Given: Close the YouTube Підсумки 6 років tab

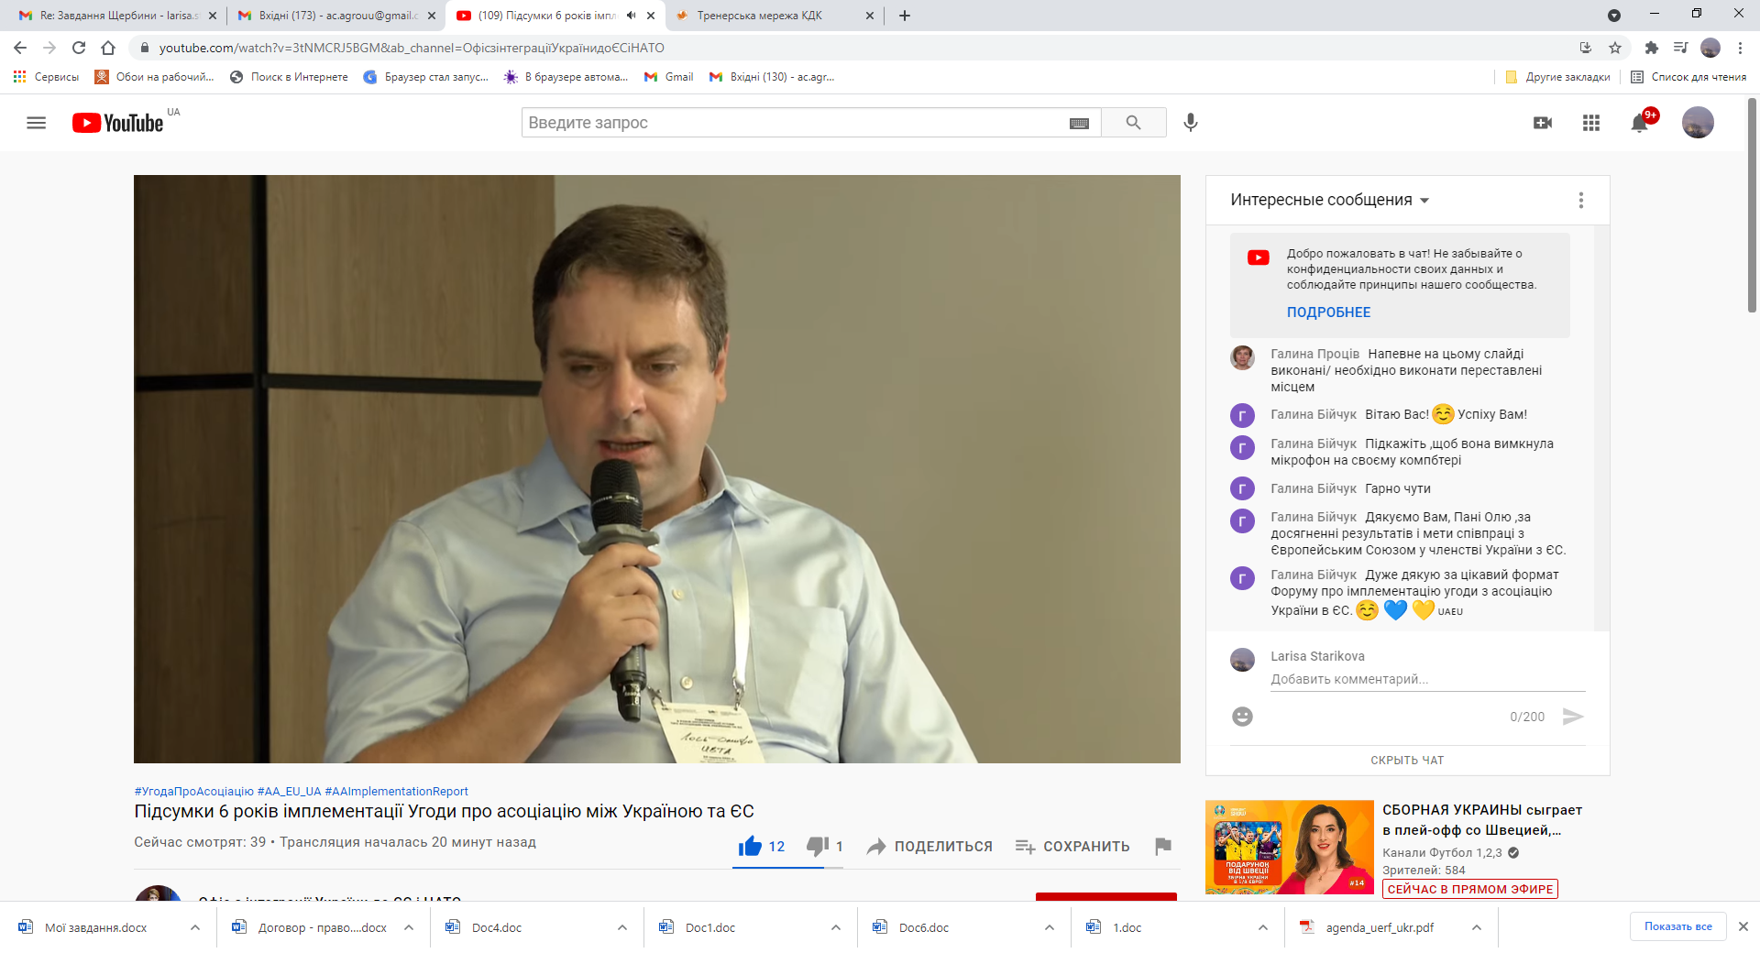Looking at the screenshot, I should 651,16.
